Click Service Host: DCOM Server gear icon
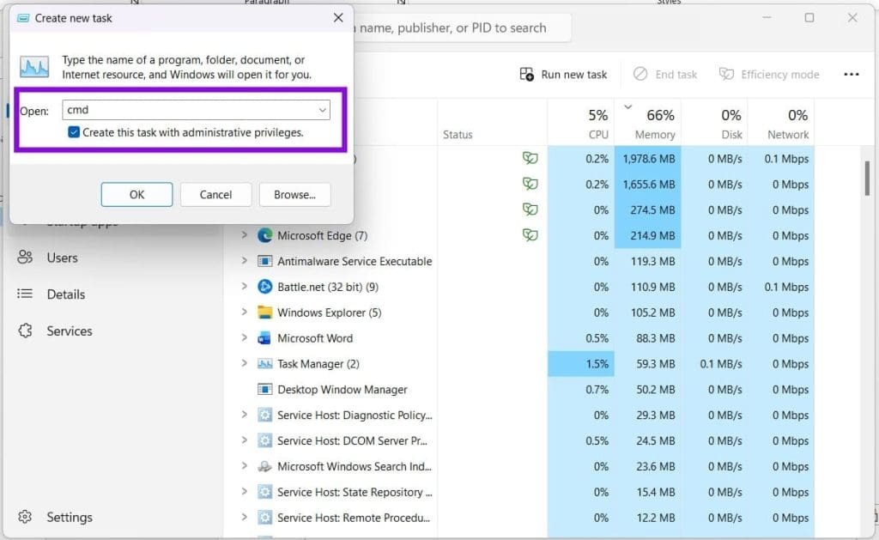The height and width of the screenshot is (540, 879). point(264,440)
